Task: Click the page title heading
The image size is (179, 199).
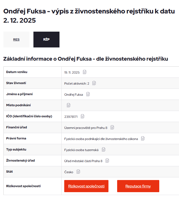Action: [89, 16]
